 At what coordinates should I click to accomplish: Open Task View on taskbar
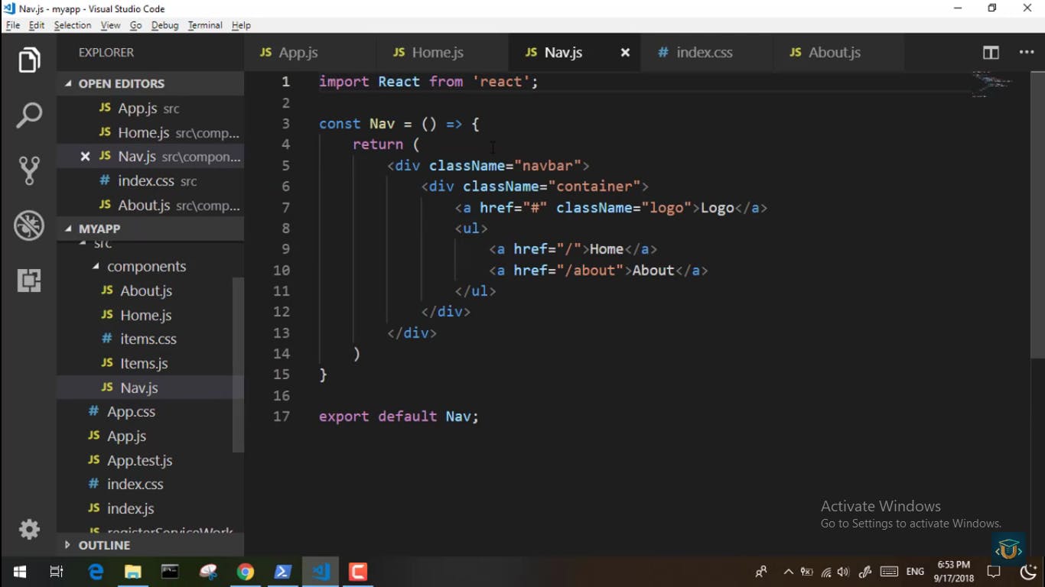click(x=57, y=572)
